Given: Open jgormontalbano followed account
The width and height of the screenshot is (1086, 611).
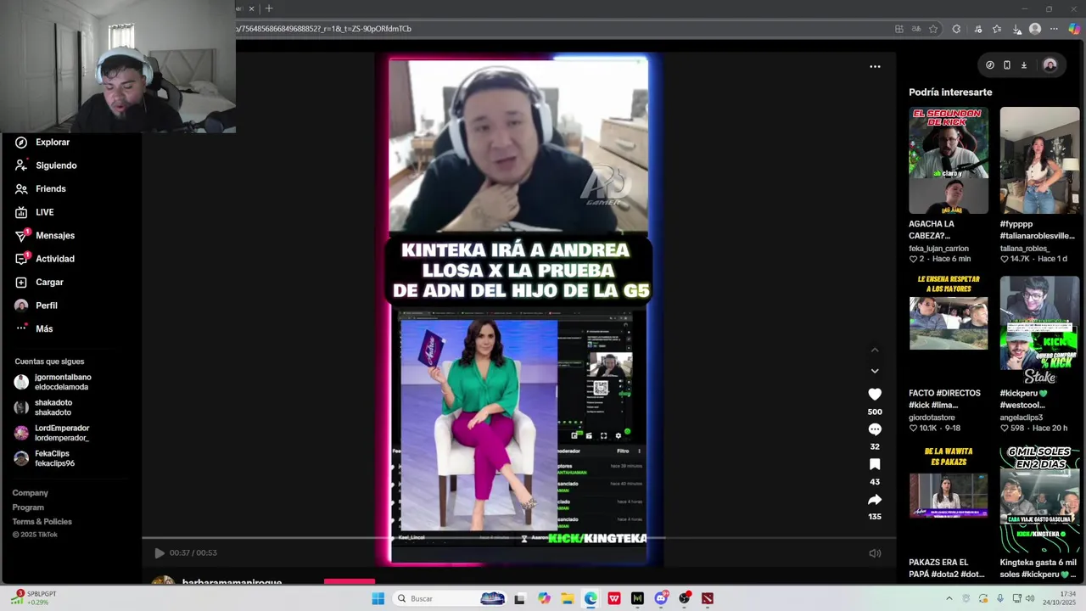Looking at the screenshot, I should [53, 382].
